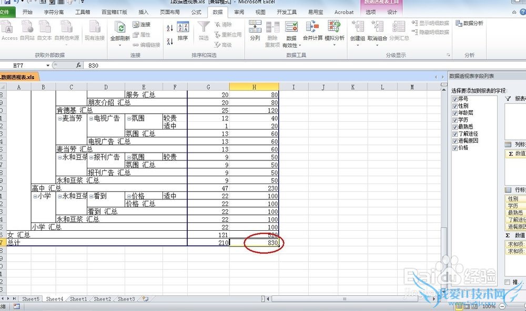Uncheck the 学历 field checkbox

click(455, 120)
